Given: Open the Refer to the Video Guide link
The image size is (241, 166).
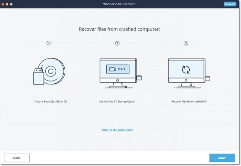Looking at the screenshot, I should pos(117,130).
